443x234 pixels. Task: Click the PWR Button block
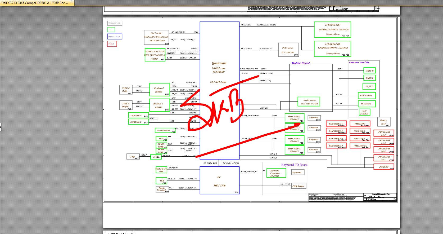tap(299, 186)
